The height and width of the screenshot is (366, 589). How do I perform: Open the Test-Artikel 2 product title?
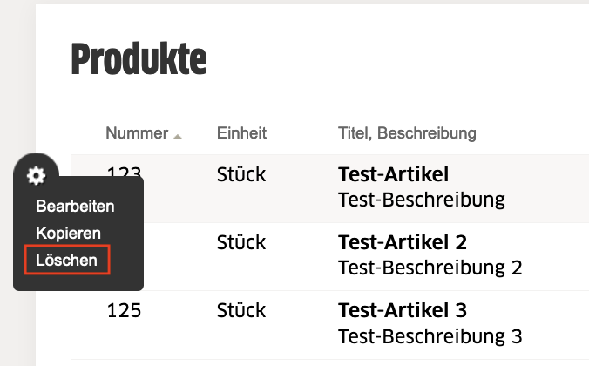point(403,242)
